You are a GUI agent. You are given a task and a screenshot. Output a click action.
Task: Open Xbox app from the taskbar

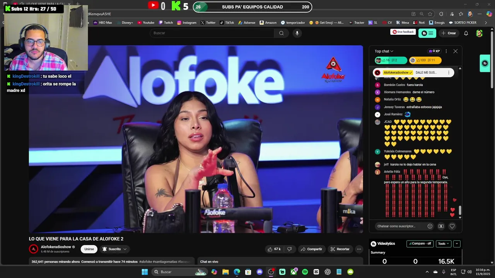click(x=294, y=272)
